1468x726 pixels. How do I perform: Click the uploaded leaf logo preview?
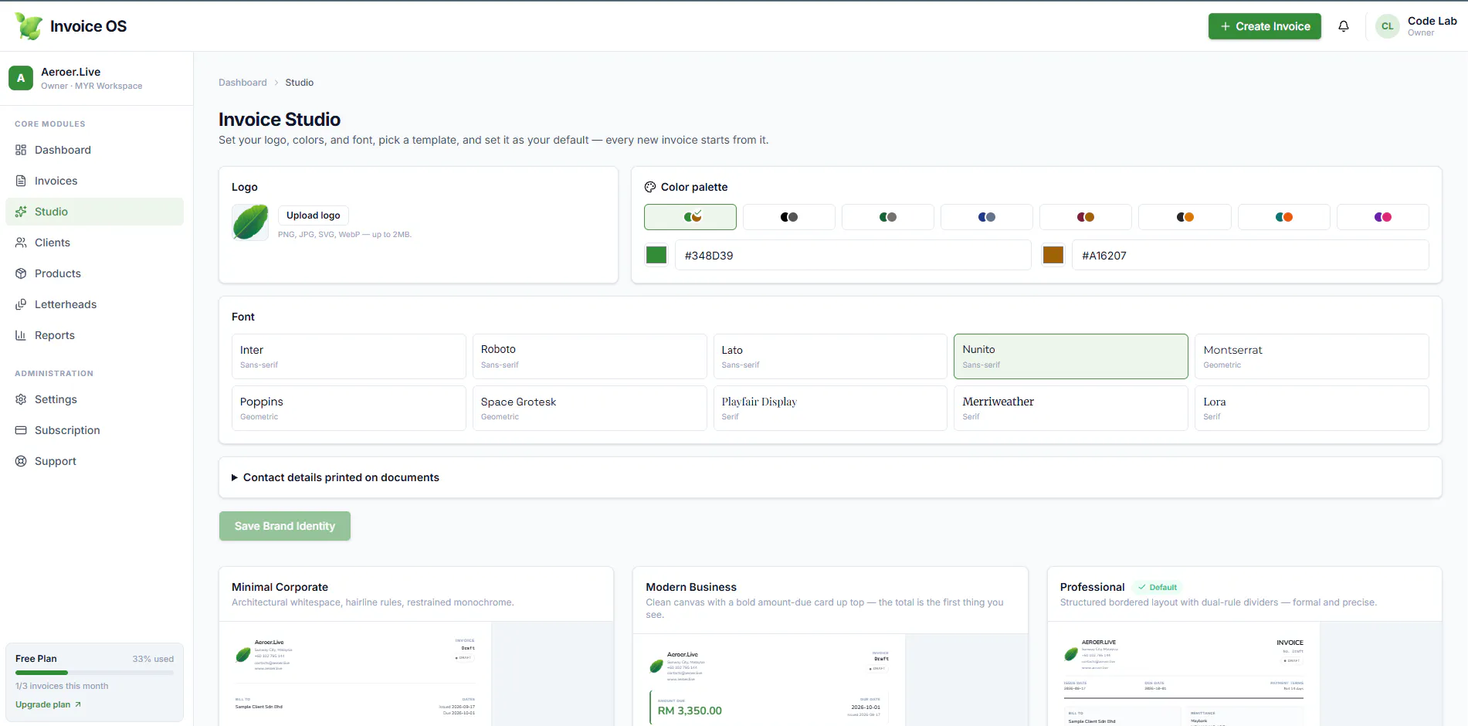click(x=250, y=222)
